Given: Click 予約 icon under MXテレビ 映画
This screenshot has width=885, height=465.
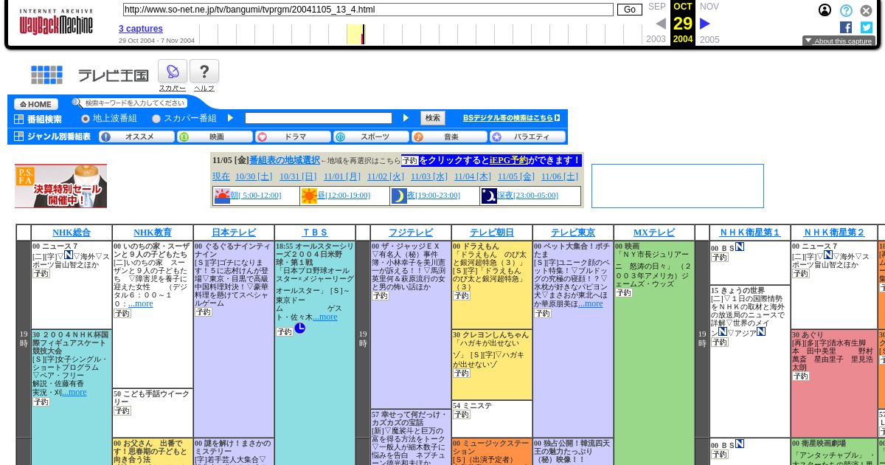Looking at the screenshot, I should click(x=623, y=292).
